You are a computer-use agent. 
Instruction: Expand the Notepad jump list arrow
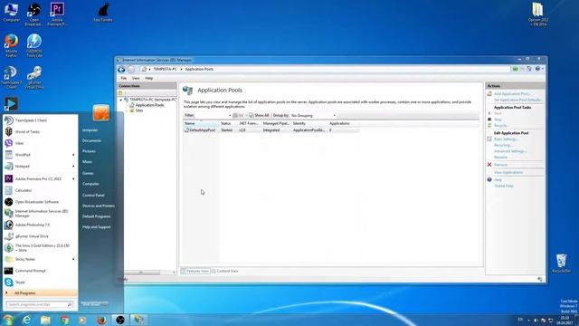[73, 167]
